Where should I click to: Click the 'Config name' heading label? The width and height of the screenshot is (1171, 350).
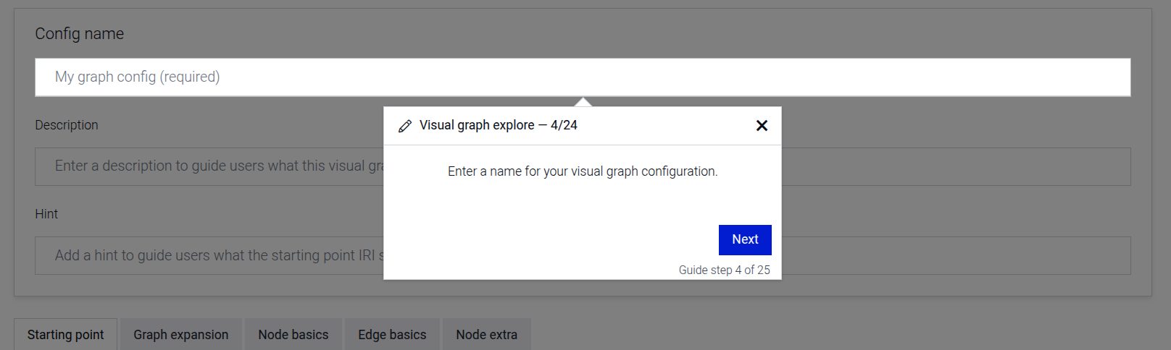pyautogui.click(x=79, y=34)
